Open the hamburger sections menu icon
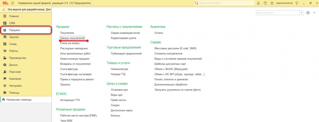This screenshot has width=319, height=122. tap(12, 3)
